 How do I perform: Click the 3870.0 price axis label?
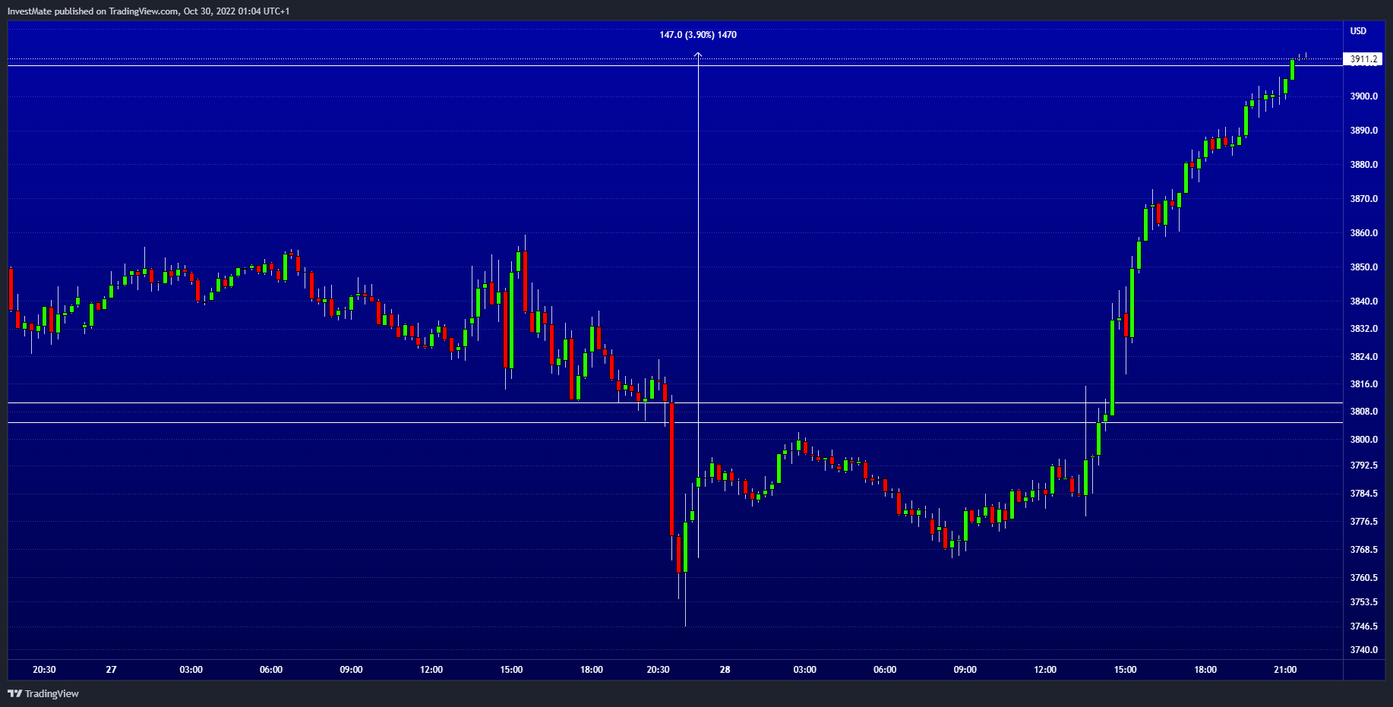pyautogui.click(x=1363, y=199)
